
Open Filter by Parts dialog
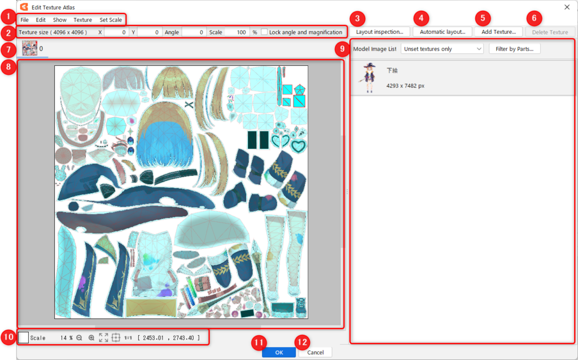[514, 49]
